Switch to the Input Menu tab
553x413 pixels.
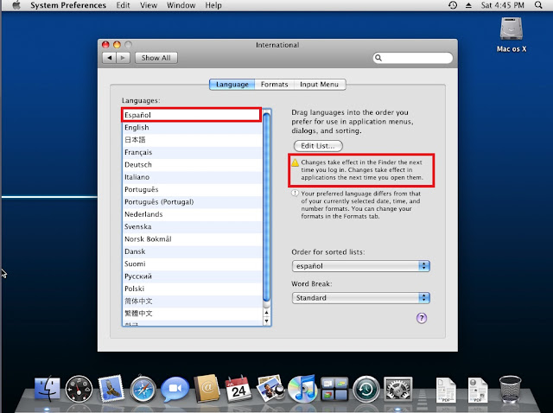tap(319, 85)
